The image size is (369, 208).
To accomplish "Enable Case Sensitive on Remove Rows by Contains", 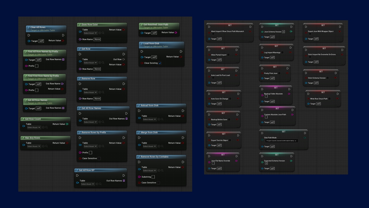I will point(158,183).
